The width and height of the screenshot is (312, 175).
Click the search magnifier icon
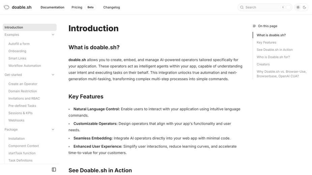pyautogui.click(x=242, y=7)
